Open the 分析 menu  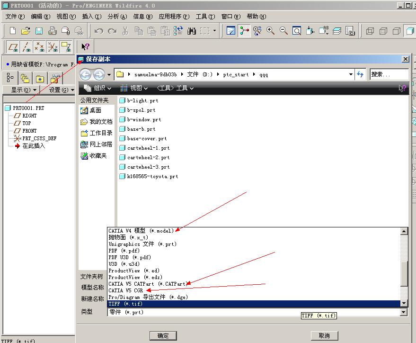click(x=117, y=17)
